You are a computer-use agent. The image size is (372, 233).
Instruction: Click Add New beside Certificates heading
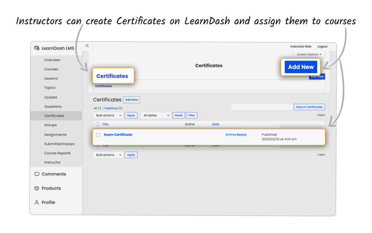pyautogui.click(x=132, y=100)
